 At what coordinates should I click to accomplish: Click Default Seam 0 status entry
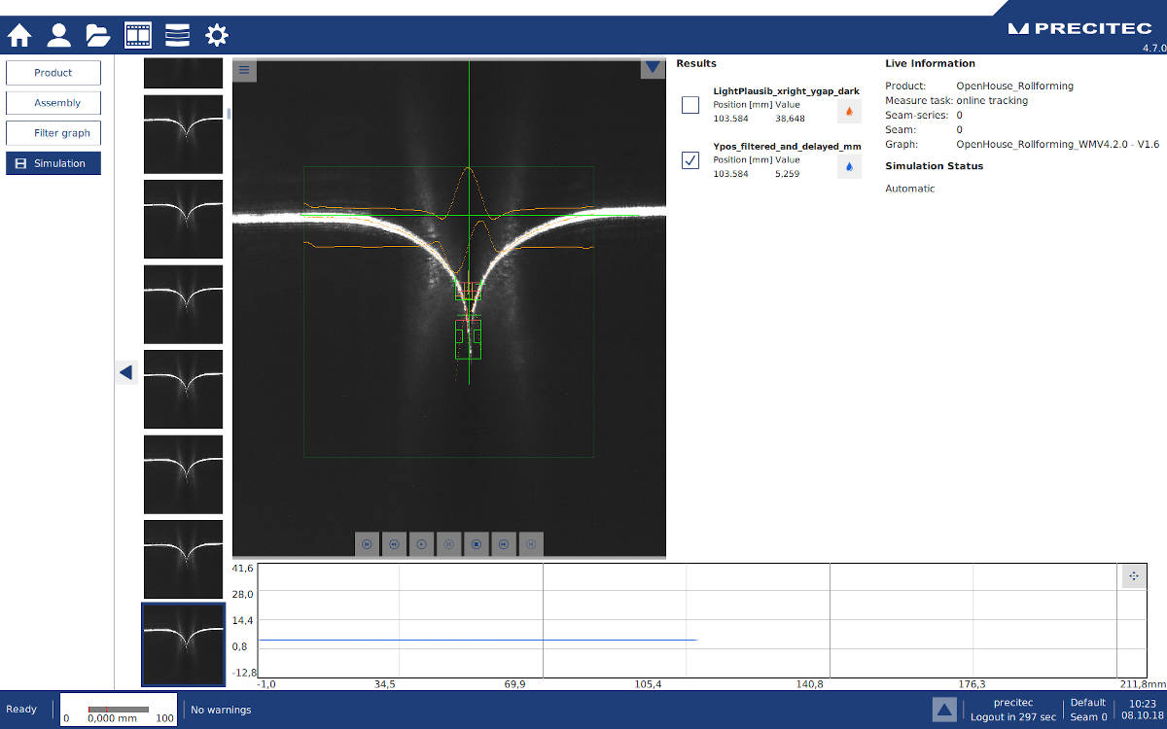click(1088, 710)
